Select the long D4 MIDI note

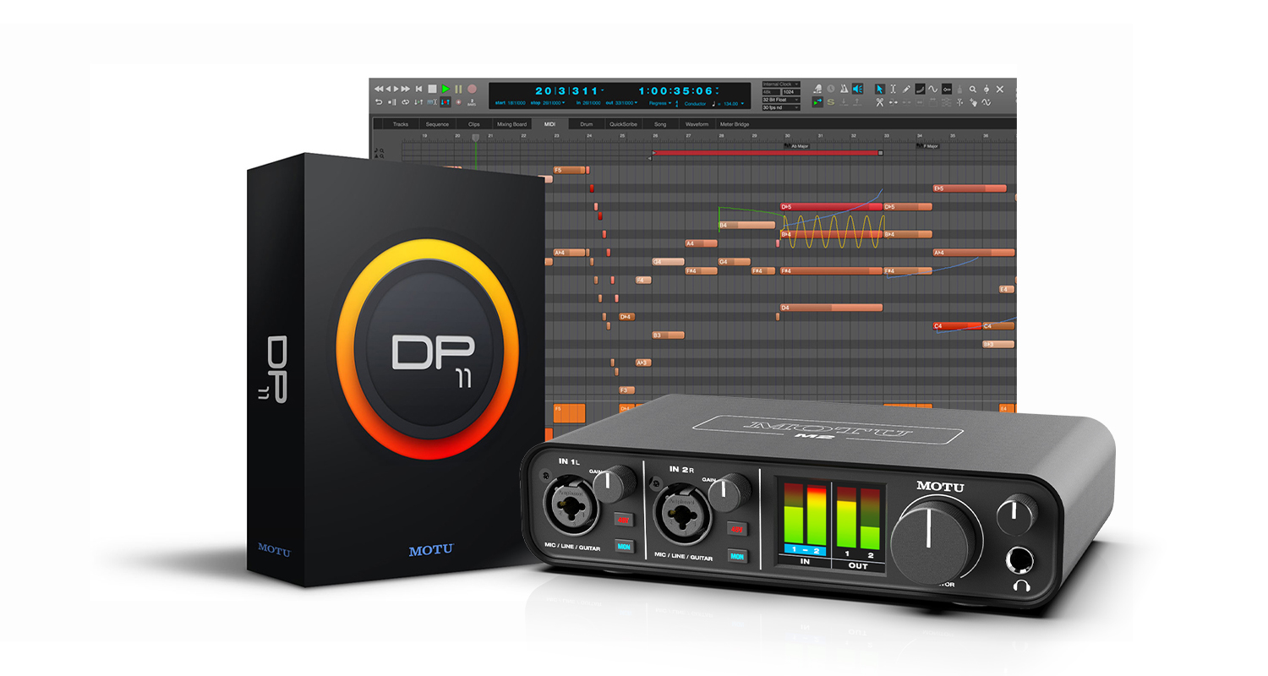tap(831, 308)
